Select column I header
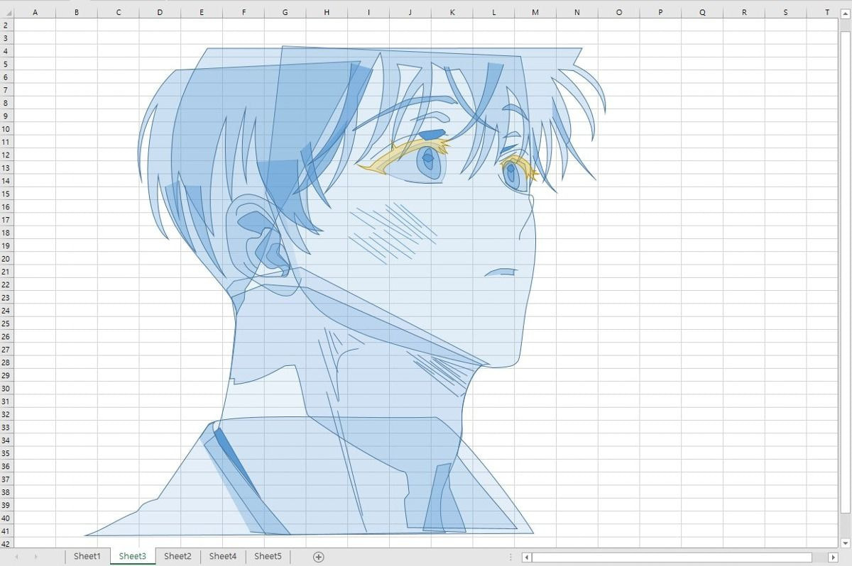The width and height of the screenshot is (852, 566). (x=368, y=12)
